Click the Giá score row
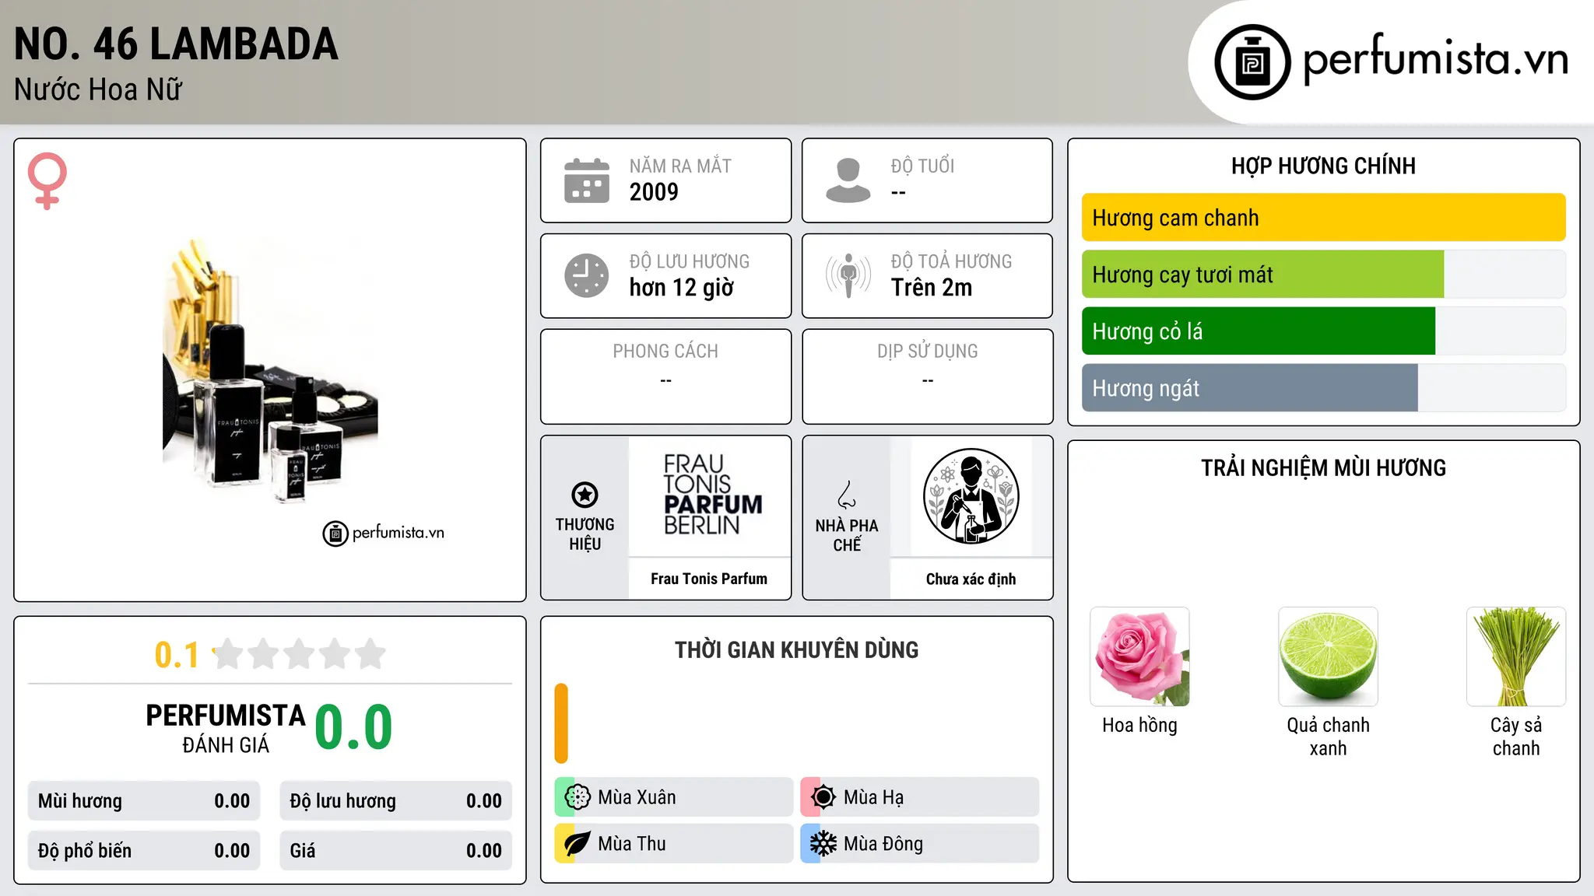The width and height of the screenshot is (1594, 896). click(395, 851)
